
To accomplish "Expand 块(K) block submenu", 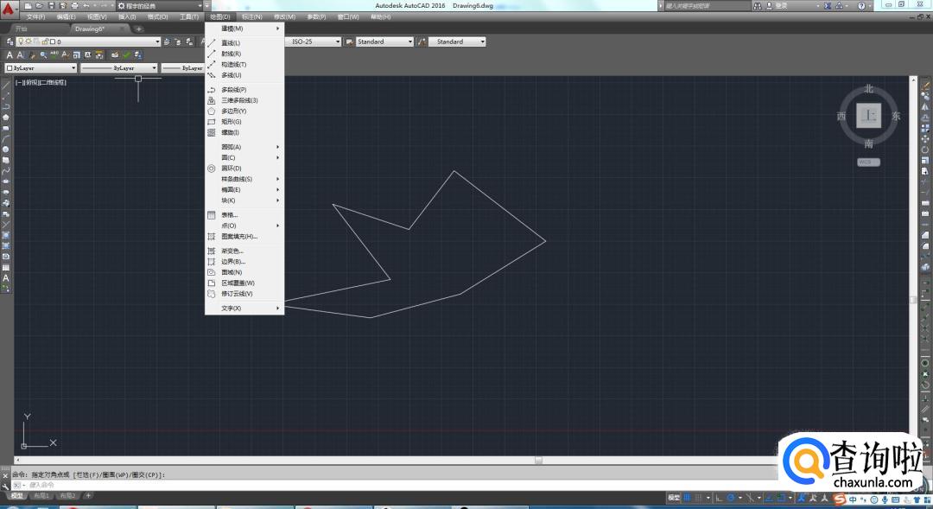I will [244, 200].
